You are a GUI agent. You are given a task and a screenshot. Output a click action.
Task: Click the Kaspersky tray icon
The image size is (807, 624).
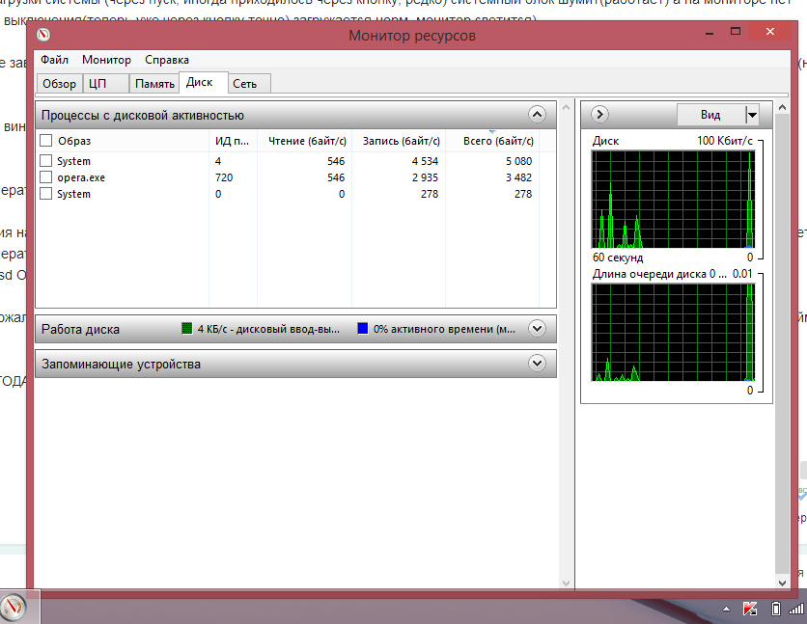[750, 610]
